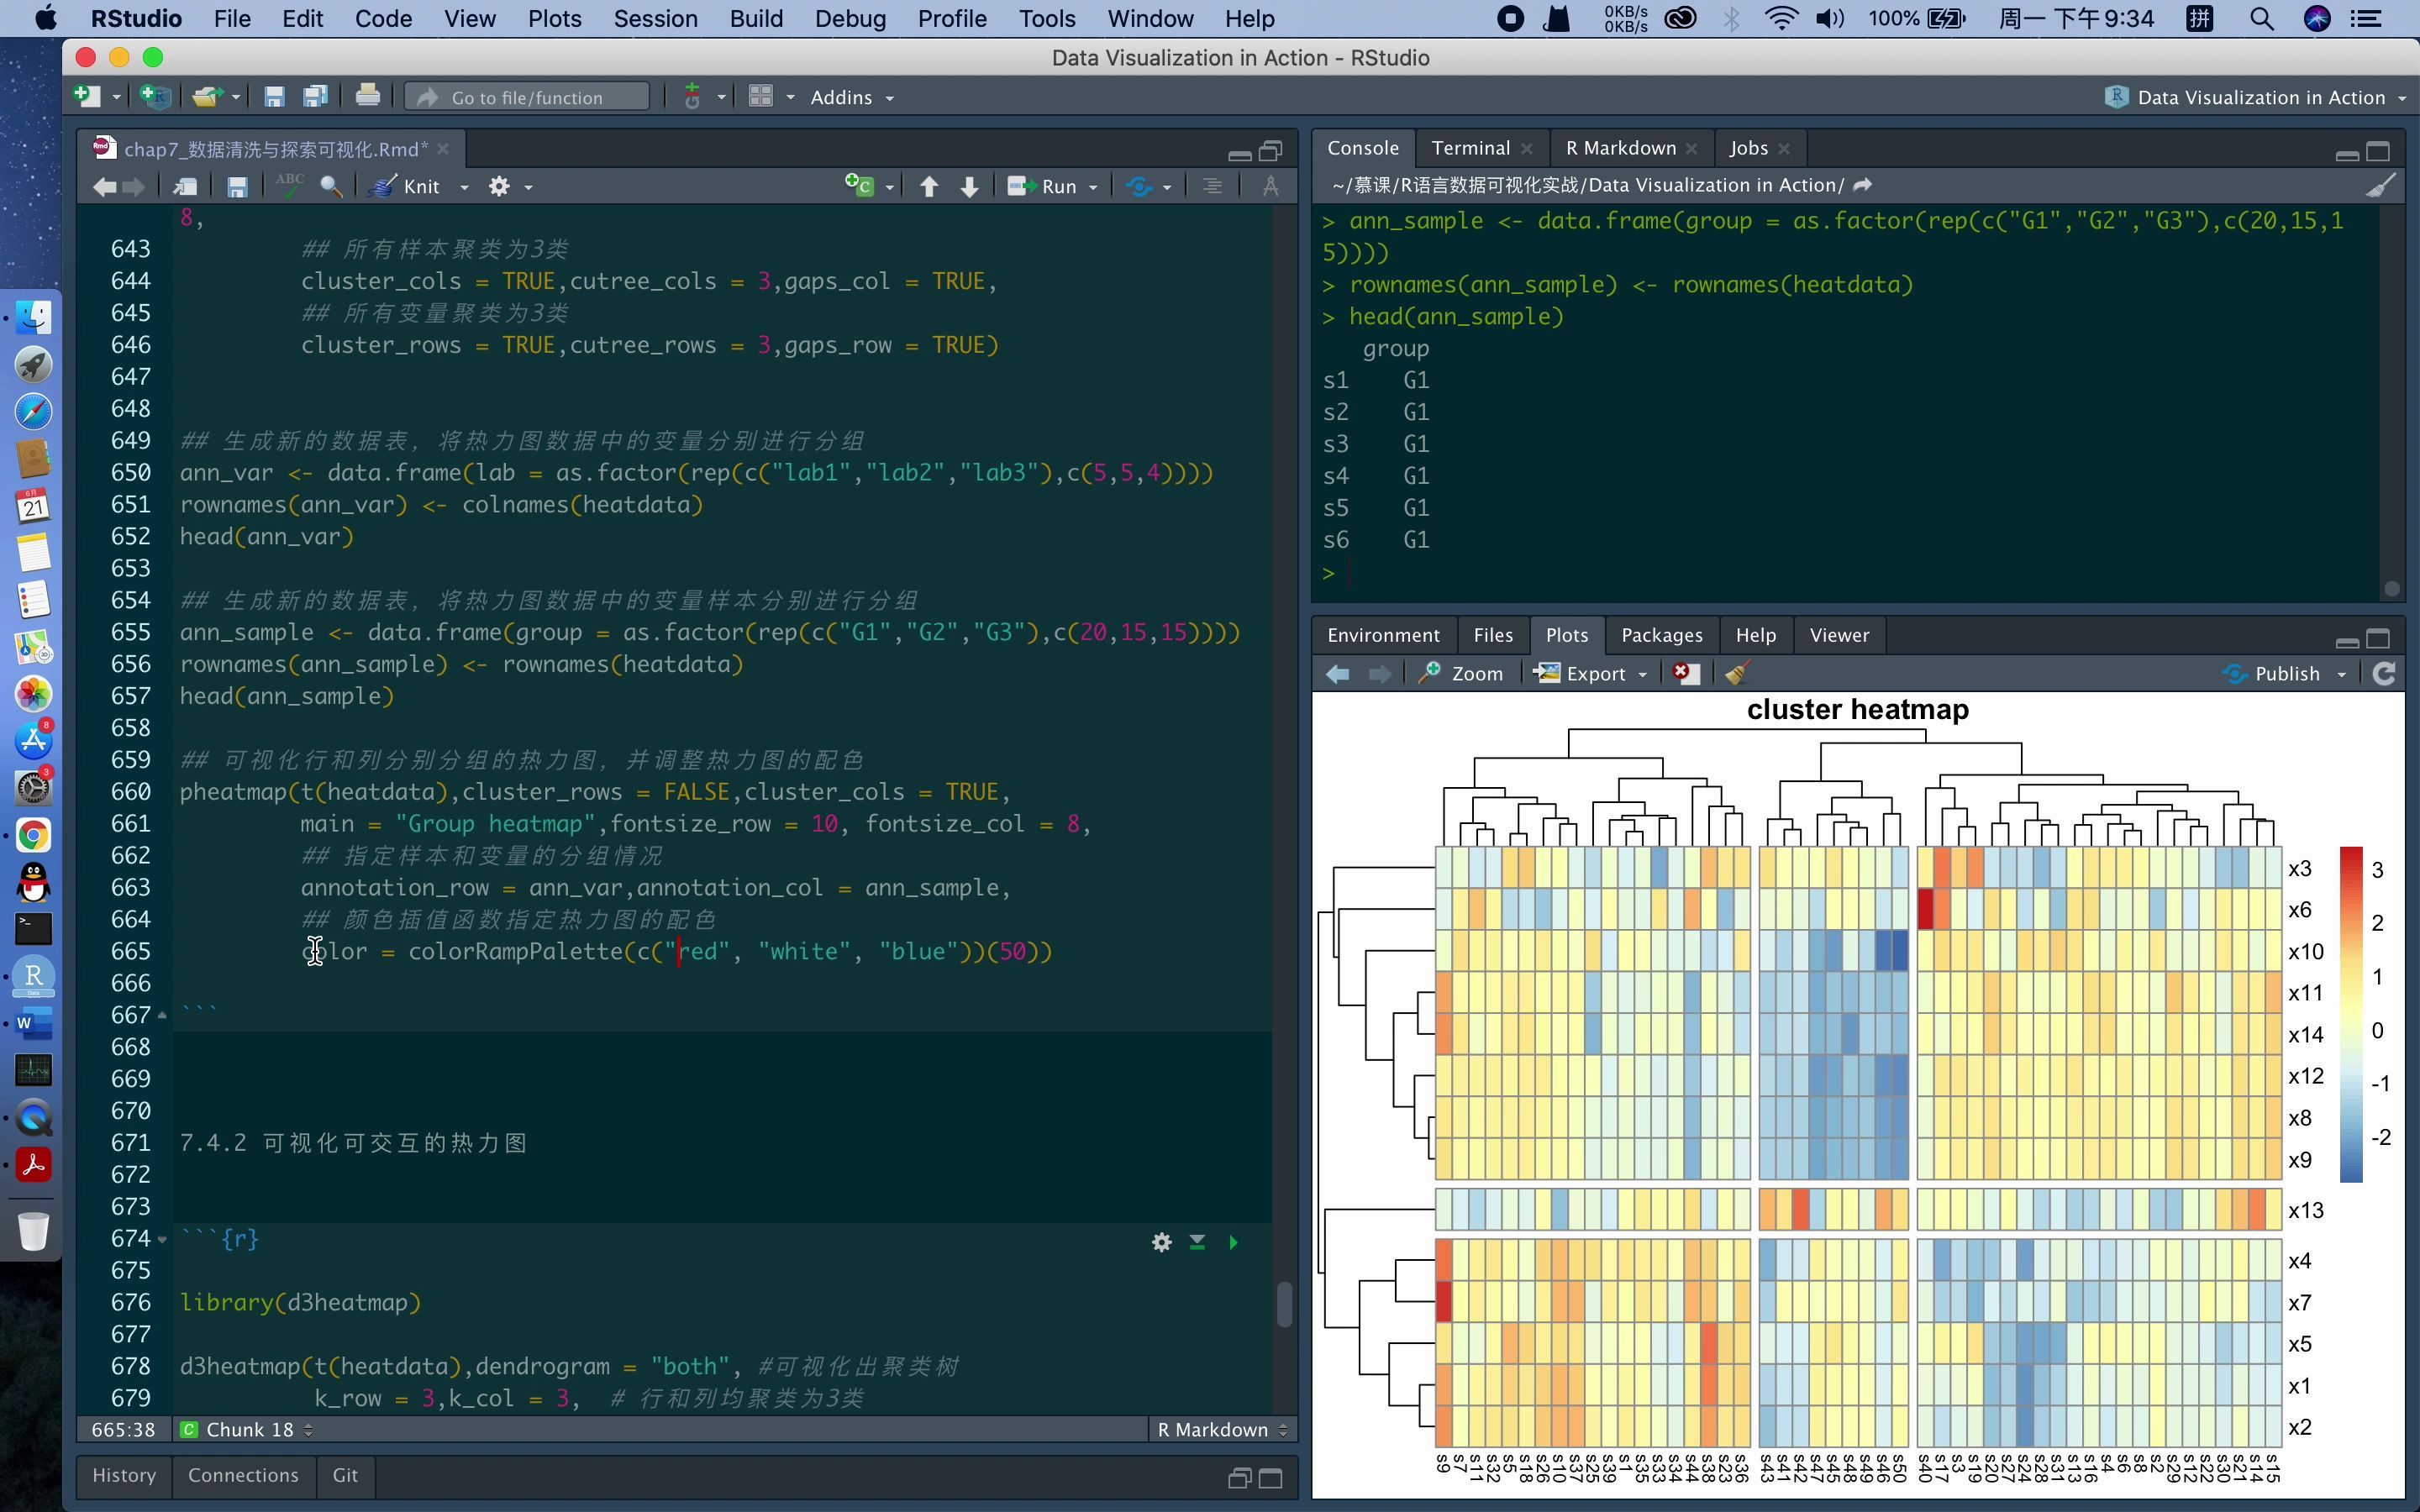Open Spotlight search in menu bar
Screen dimensions: 2420x1512
[2261, 18]
